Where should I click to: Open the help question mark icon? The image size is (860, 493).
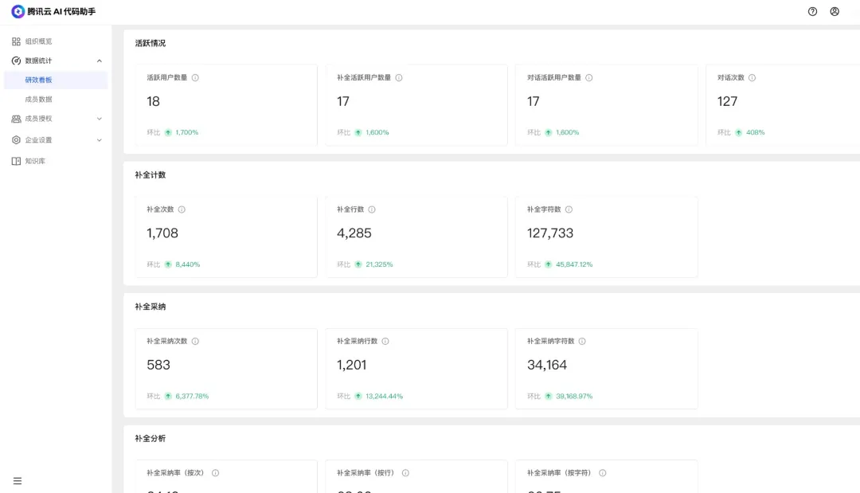coord(812,11)
